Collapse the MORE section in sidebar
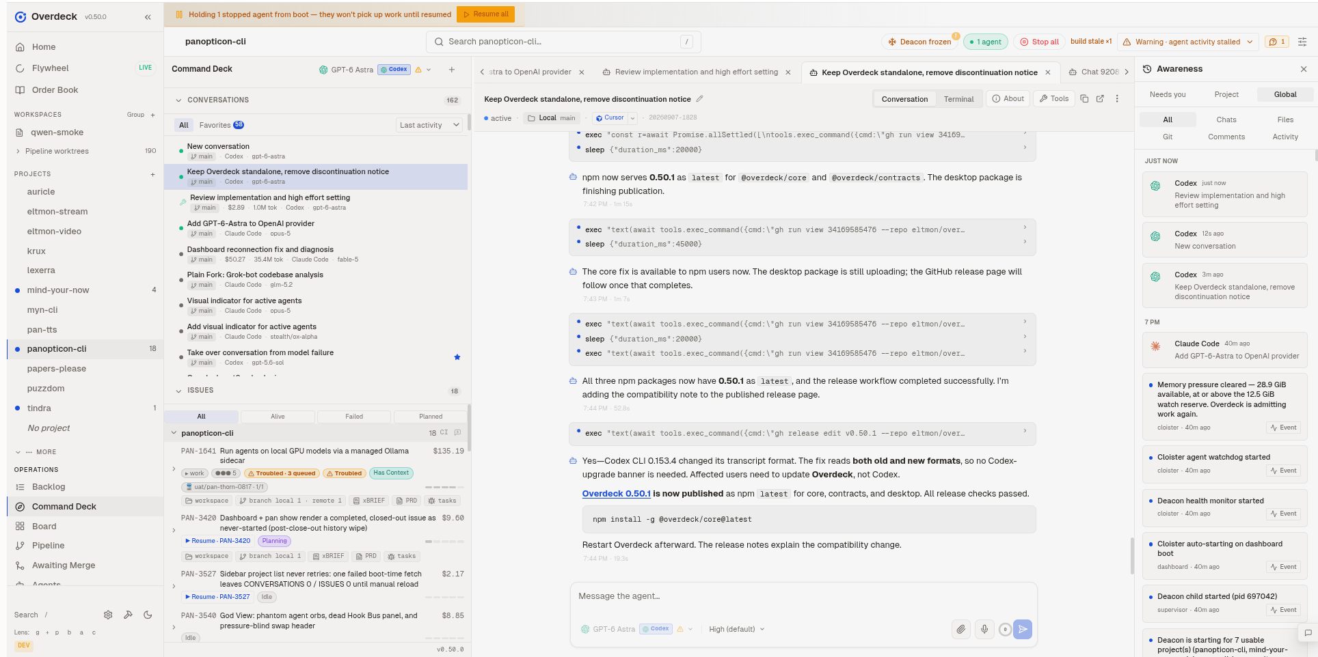The image size is (1318, 657). tap(18, 452)
